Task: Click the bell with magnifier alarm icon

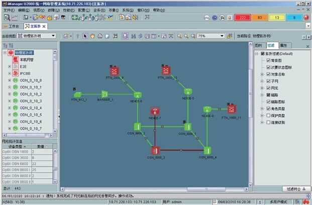Action: (128, 18)
